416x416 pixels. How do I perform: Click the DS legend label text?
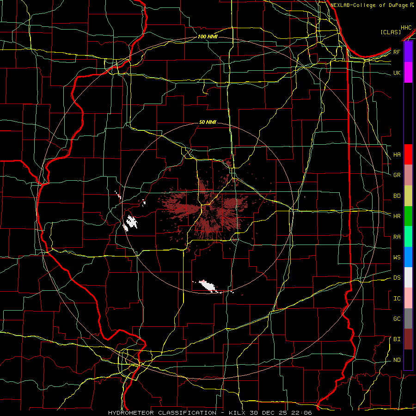point(397,278)
